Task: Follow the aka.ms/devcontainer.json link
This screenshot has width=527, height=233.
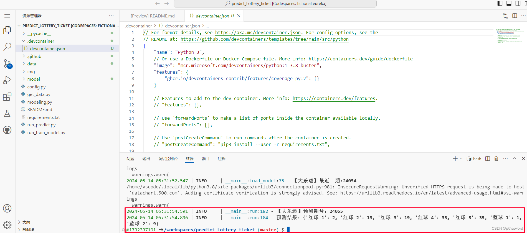Action: pos(258,33)
